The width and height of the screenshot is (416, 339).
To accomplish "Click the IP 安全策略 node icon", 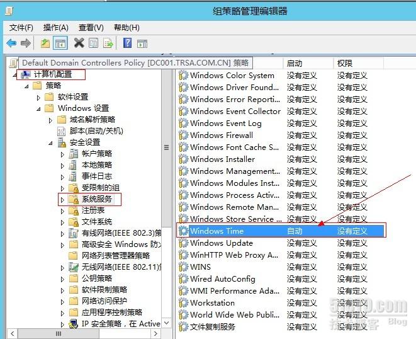I will point(73,324).
